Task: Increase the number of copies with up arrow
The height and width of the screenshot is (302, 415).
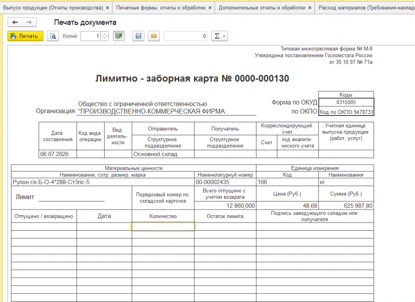Action: [x=105, y=34]
